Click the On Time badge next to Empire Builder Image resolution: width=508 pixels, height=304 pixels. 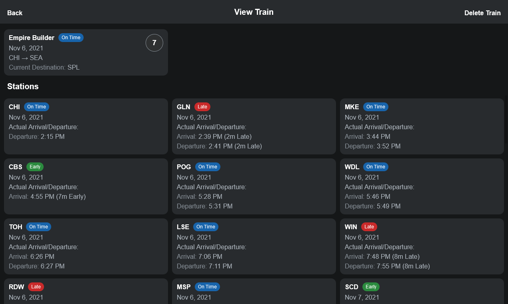click(71, 37)
